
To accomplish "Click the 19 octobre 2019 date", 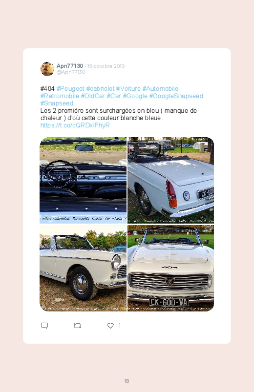I will [106, 66].
